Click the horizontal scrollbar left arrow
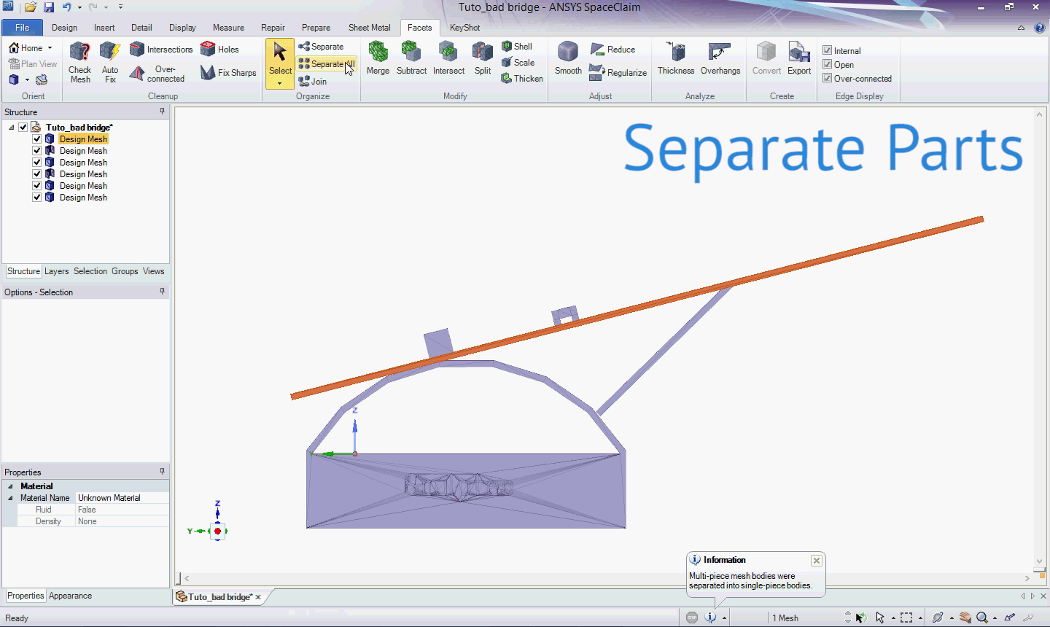The width and height of the screenshot is (1050, 627). point(187,578)
